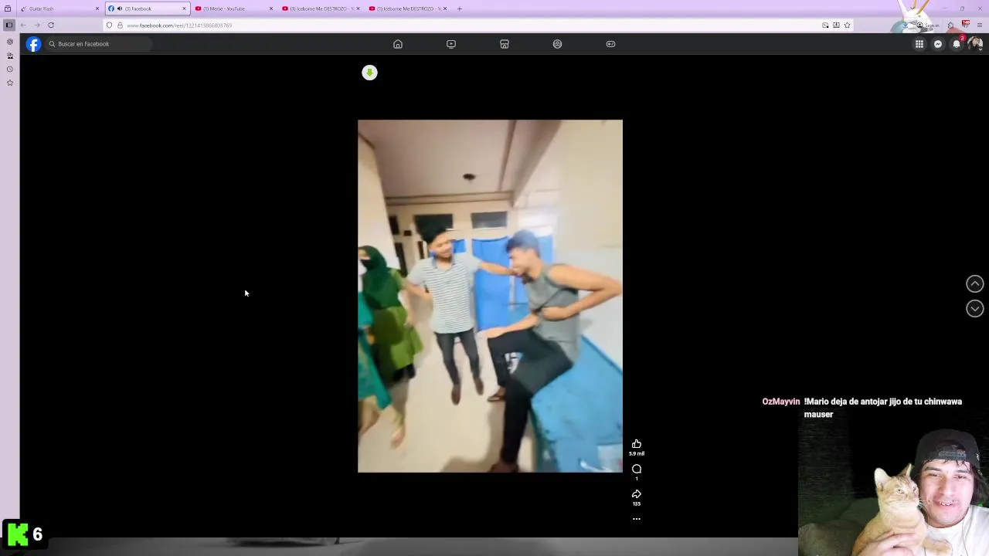Image resolution: width=989 pixels, height=556 pixels.
Task: Open the tab list button at top-left corner
Action: (x=8, y=8)
